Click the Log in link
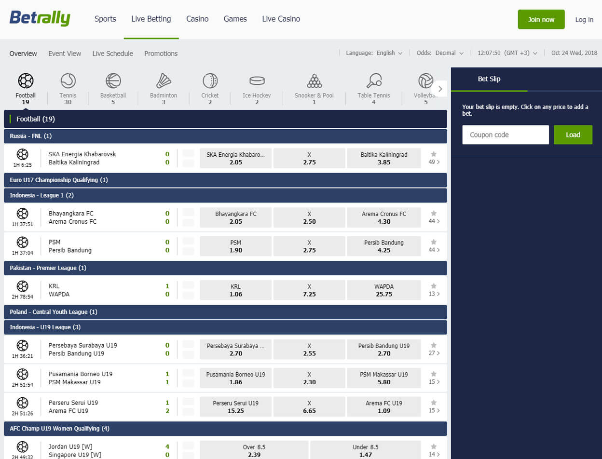602x459 pixels. [584, 20]
